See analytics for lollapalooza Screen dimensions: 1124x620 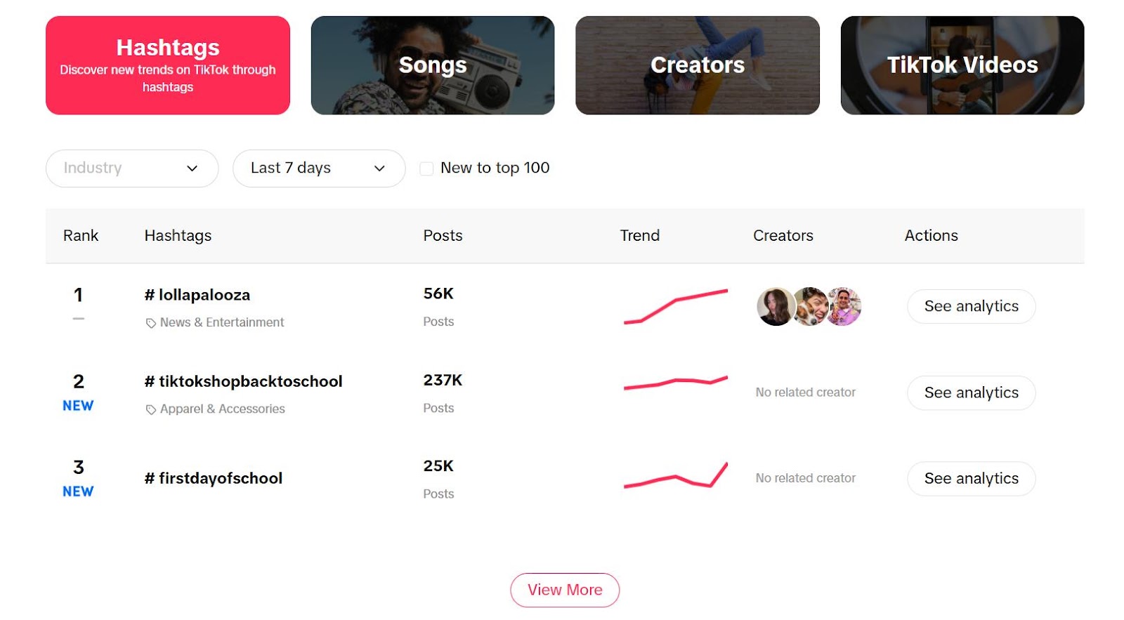[971, 306]
